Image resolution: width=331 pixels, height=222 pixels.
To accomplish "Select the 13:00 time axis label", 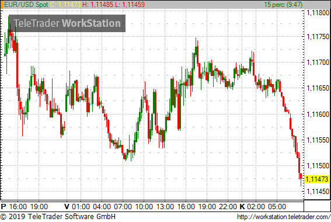I will [165, 206].
